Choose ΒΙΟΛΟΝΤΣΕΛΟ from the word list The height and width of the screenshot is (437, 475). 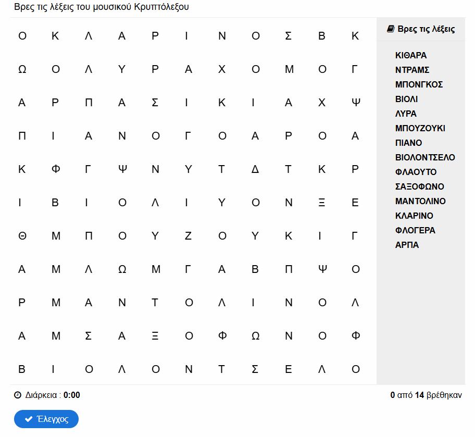pyautogui.click(x=425, y=157)
